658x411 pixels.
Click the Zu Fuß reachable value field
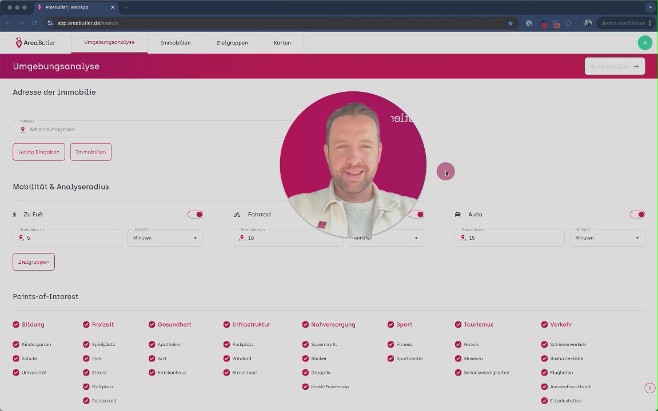(x=67, y=237)
